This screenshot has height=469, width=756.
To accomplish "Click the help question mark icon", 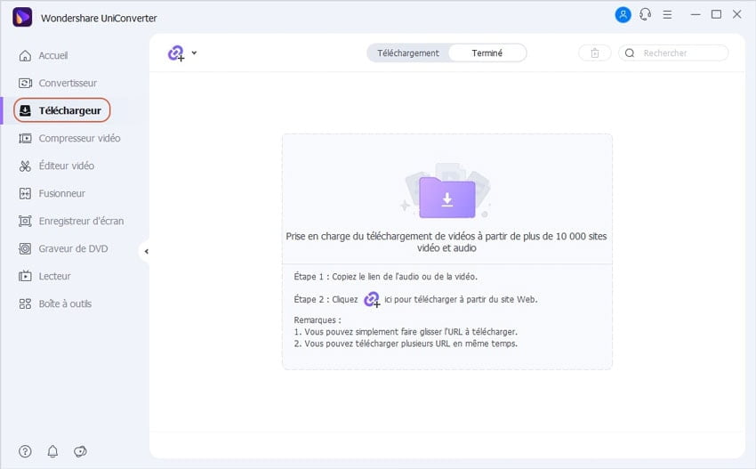I will click(x=25, y=451).
